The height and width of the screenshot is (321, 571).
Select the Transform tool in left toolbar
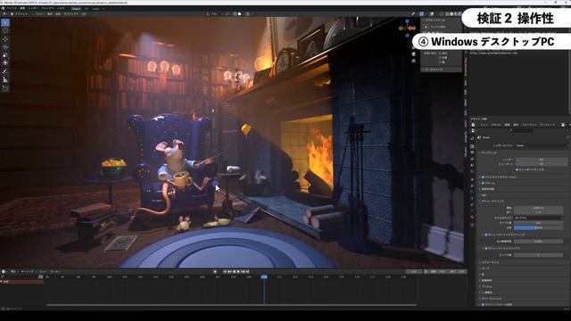[x=5, y=62]
